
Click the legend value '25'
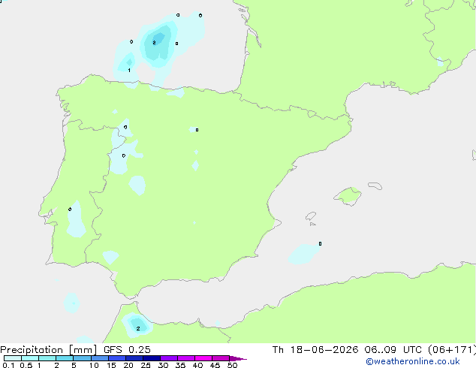coord(146,365)
